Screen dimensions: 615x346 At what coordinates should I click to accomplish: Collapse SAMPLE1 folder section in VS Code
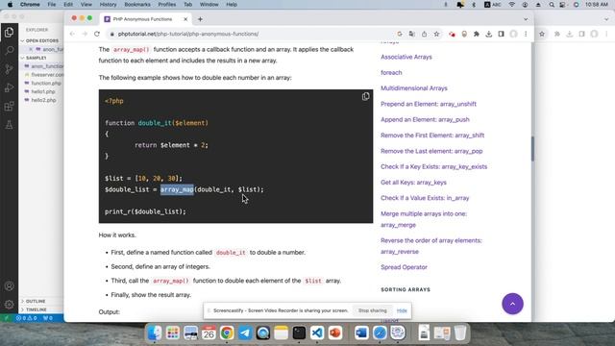point(37,58)
